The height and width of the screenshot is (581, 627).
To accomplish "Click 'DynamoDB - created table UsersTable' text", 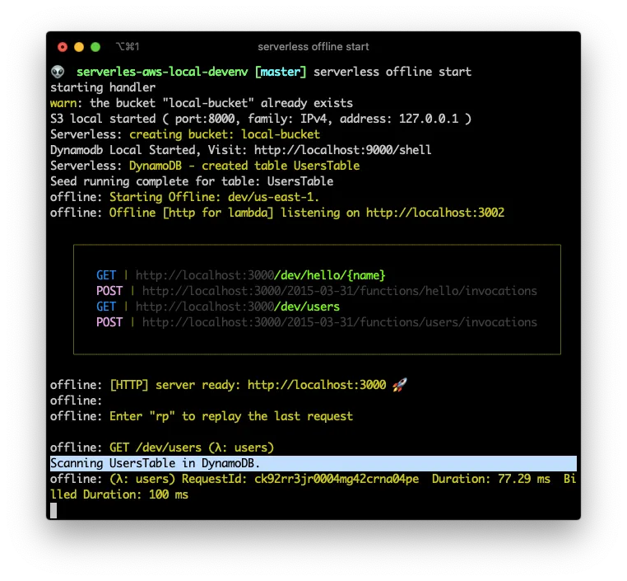I will (244, 166).
